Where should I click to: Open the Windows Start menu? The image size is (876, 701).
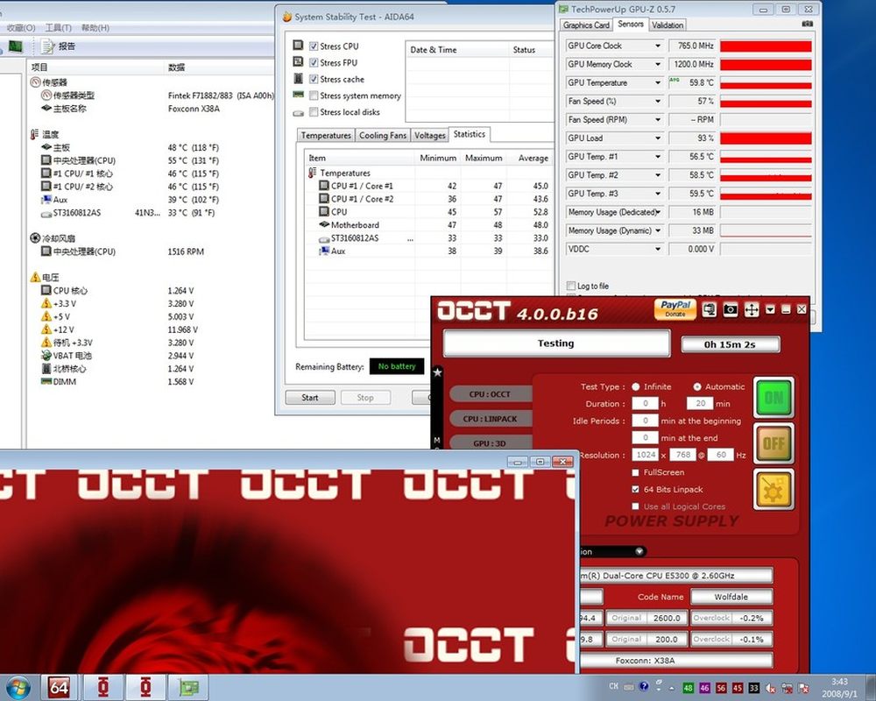point(18,686)
